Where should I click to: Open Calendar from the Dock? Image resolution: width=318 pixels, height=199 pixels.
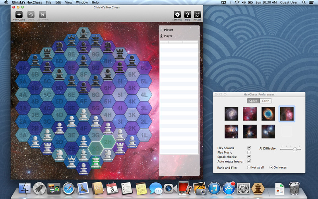point(112,188)
